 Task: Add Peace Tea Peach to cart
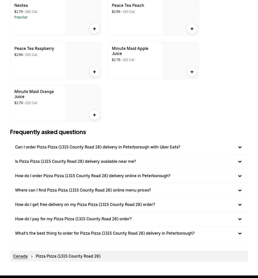click(192, 29)
